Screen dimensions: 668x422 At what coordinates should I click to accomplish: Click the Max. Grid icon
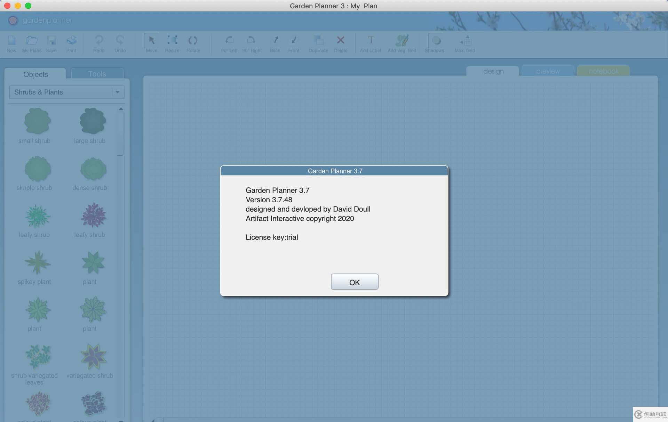[x=465, y=40]
